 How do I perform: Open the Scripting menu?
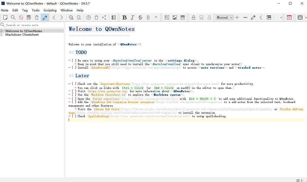tap(50, 10)
